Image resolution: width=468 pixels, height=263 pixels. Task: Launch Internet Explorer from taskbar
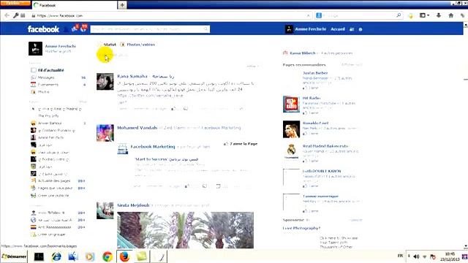(56, 256)
